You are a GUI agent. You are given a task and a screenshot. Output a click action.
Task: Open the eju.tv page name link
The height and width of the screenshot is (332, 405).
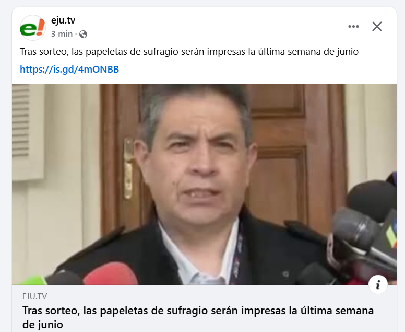[x=63, y=20]
